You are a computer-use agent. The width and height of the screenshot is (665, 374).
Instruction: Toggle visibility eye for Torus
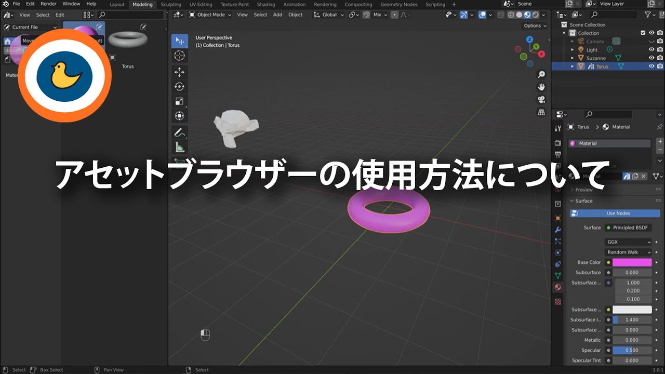651,66
